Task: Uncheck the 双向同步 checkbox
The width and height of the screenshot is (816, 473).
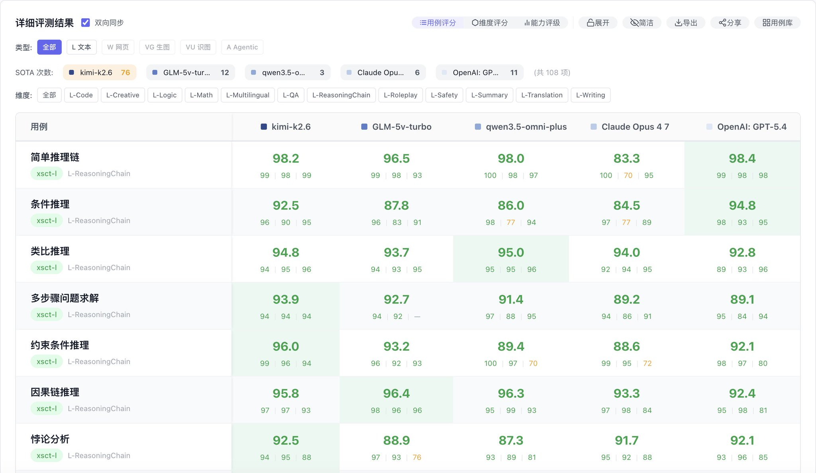Action: (x=85, y=23)
